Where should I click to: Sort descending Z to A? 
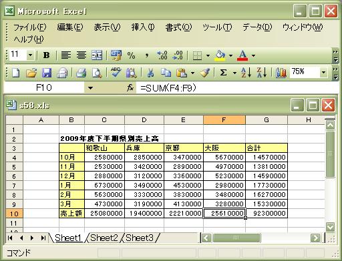tap(262, 73)
